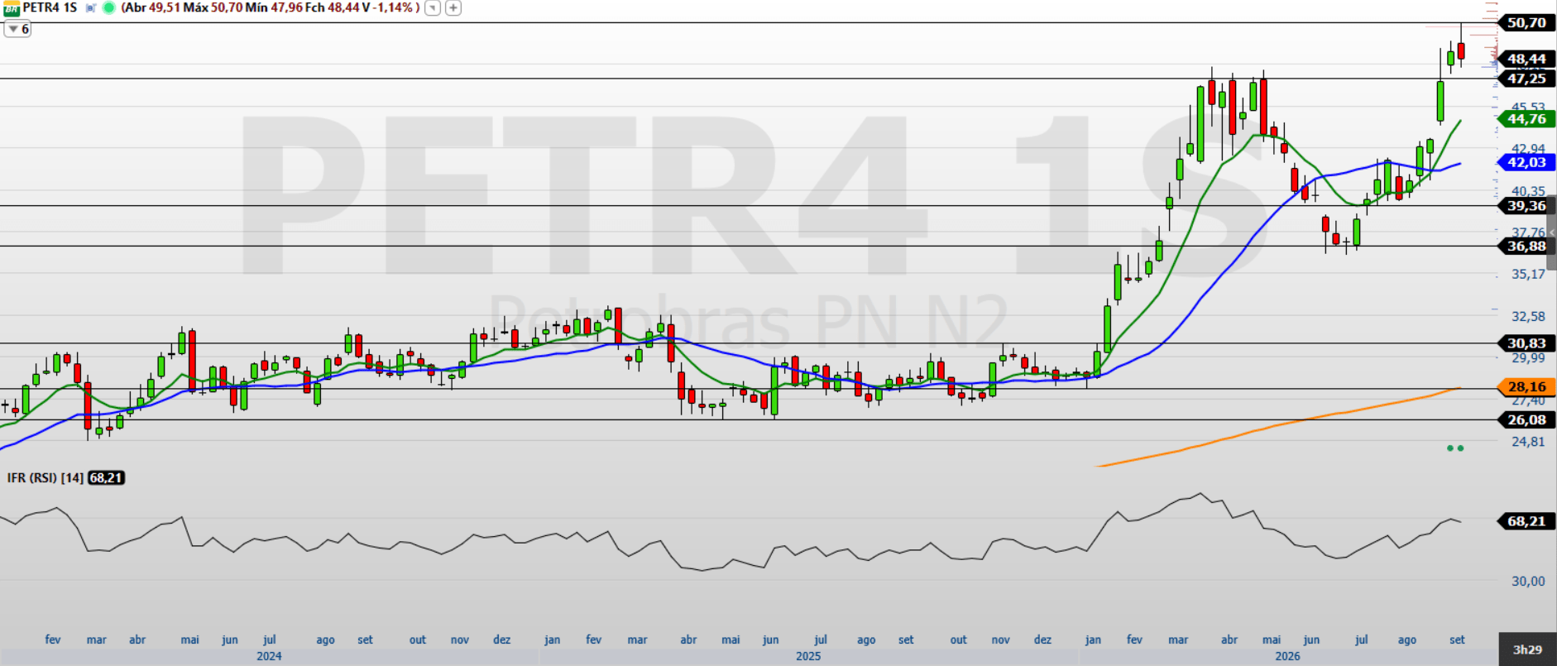Toggle the green status indicator dot
Viewport: 1557px width, 666px height.
108,8
